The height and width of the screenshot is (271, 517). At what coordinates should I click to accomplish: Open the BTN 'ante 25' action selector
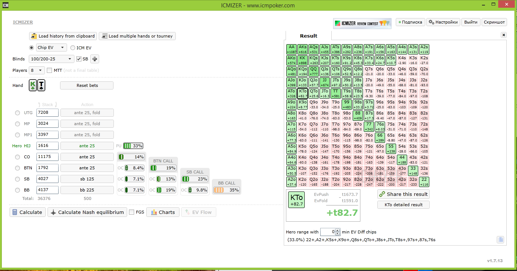click(x=87, y=168)
